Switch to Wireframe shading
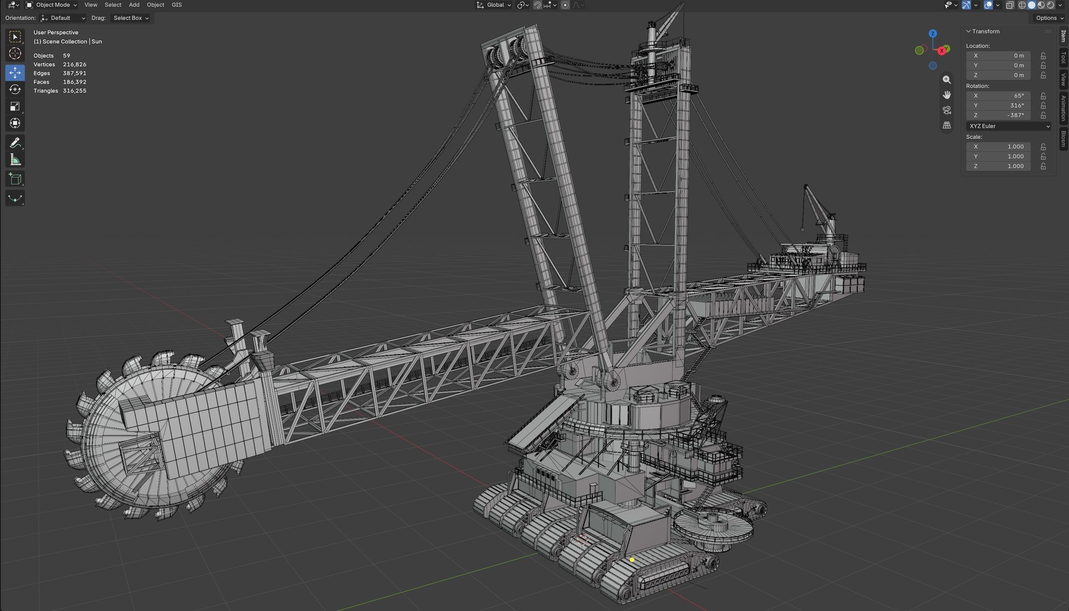The height and width of the screenshot is (611, 1069). pyautogui.click(x=1023, y=5)
